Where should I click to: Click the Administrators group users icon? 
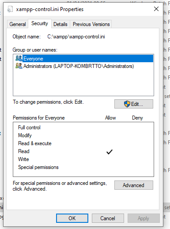point(19,66)
